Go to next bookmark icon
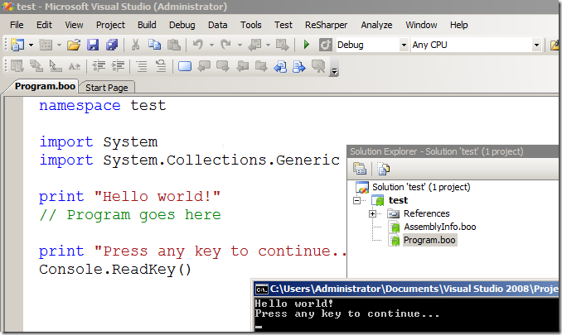Image resolution: width=562 pixels, height=335 pixels. 223,66
